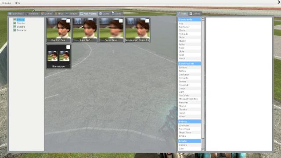Image resolution: width=281 pixels, height=158 pixels.
Task: Select the Balloons tool
Action: [x=189, y=68]
